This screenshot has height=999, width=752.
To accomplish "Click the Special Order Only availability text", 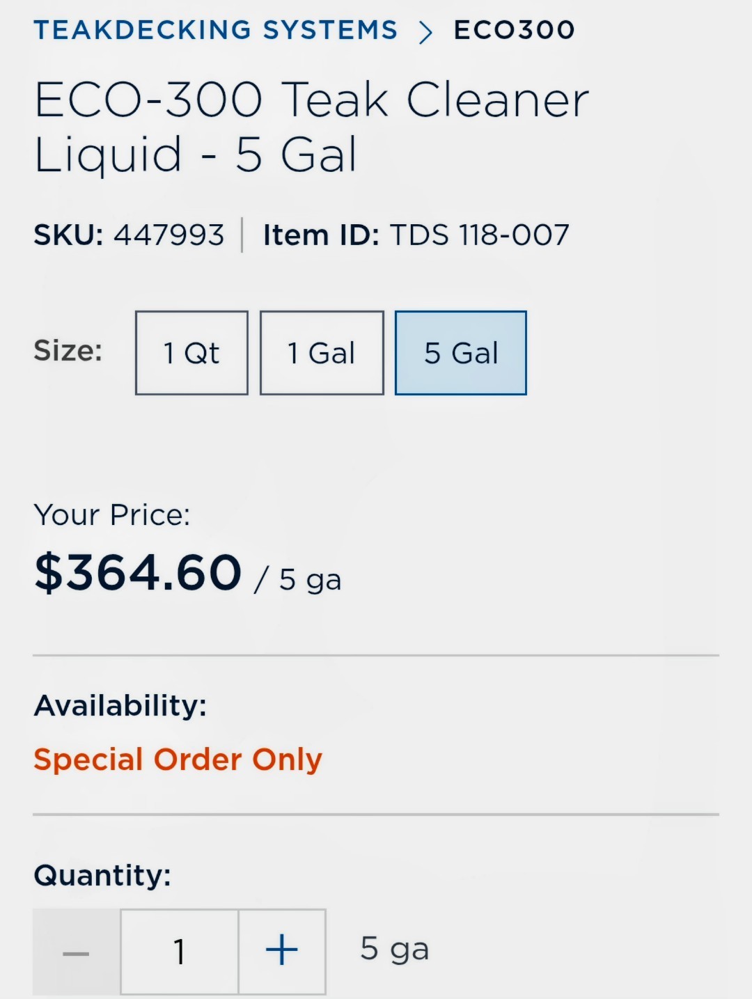I will (178, 760).
